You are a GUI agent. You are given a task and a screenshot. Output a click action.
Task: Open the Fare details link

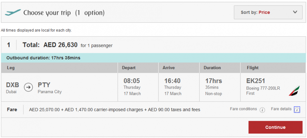click(281, 109)
